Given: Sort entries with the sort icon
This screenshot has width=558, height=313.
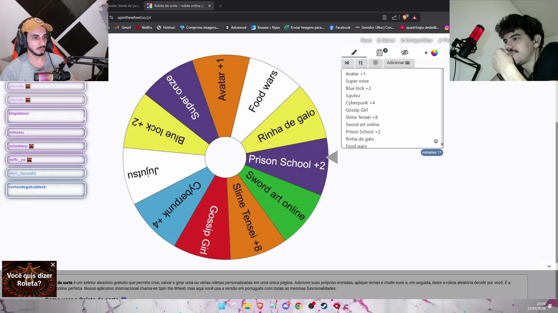Looking at the screenshot, I should click(361, 63).
